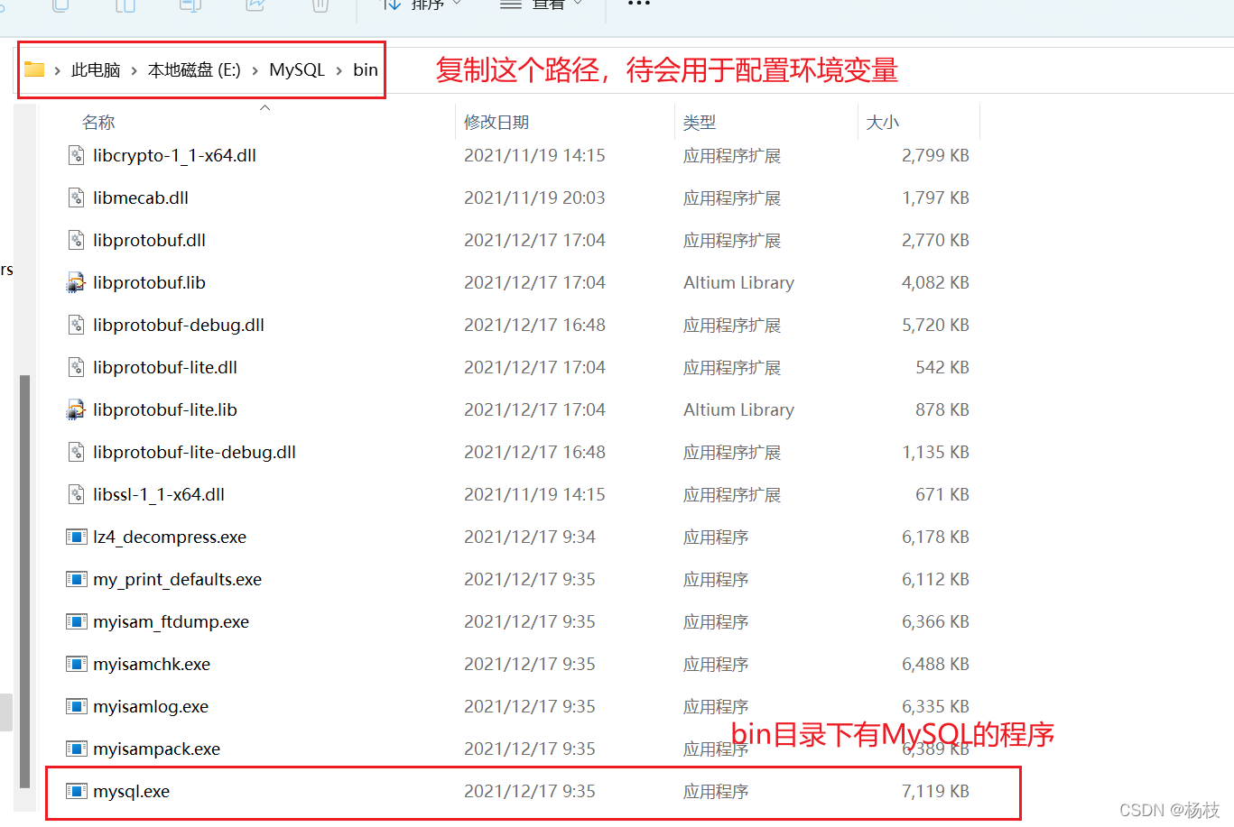Screen dimensions: 1234x827
Task: Click date 2021/11/19 20:03 for libmecab.dll
Action: click(534, 198)
